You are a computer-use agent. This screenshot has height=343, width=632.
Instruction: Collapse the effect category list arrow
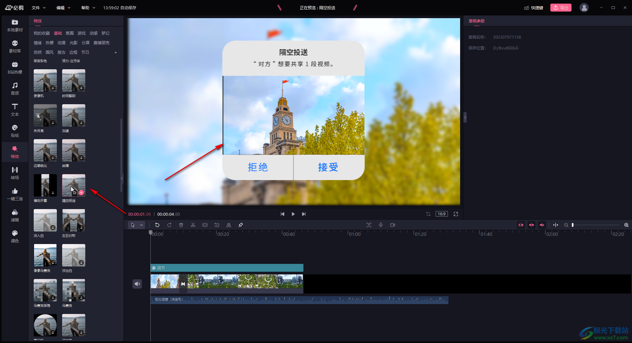116,52
